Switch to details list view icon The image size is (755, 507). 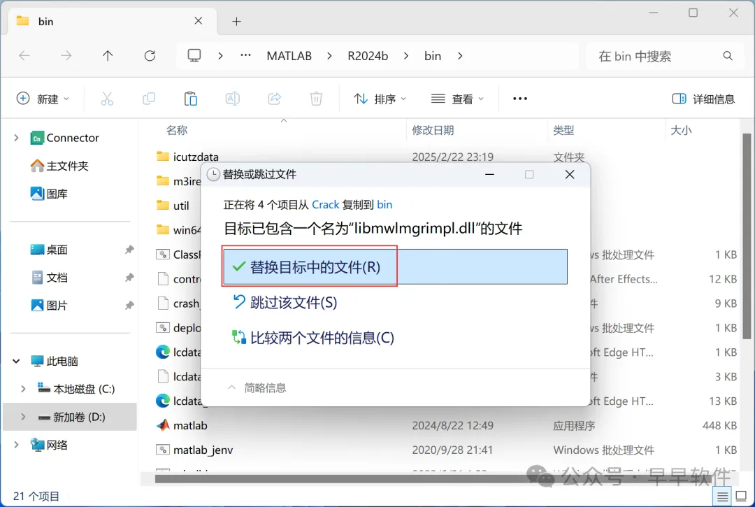coord(722,497)
